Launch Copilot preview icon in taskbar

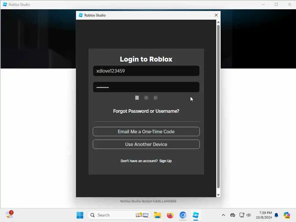click(x=287, y=215)
